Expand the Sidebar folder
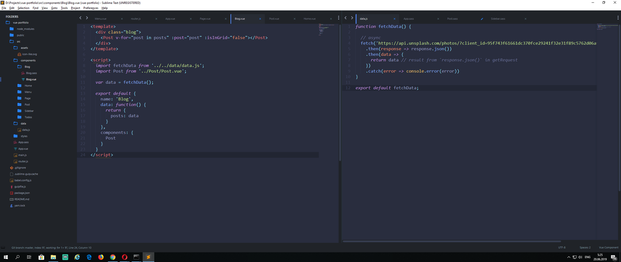 (x=19, y=111)
